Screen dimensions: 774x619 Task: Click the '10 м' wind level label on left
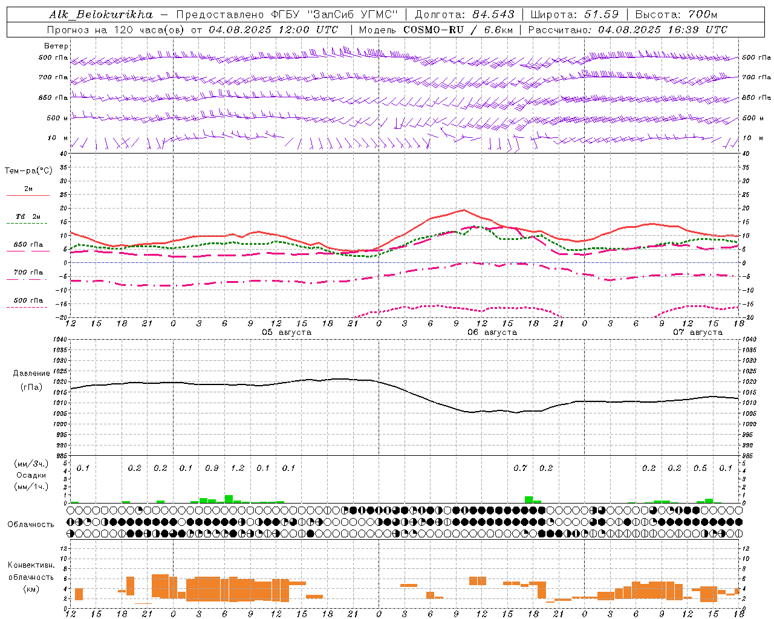pos(57,138)
